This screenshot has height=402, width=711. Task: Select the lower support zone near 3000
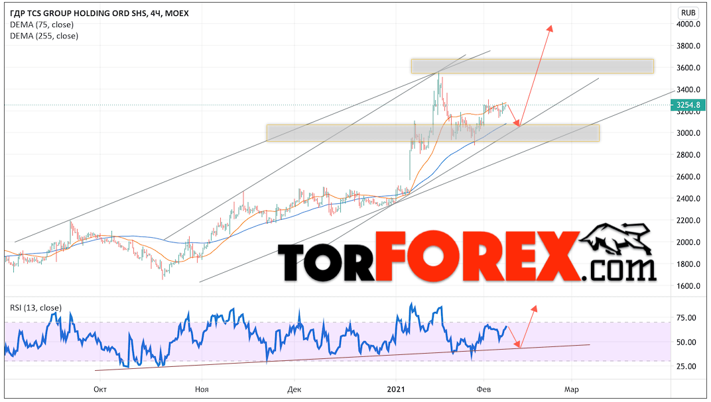[x=433, y=133]
